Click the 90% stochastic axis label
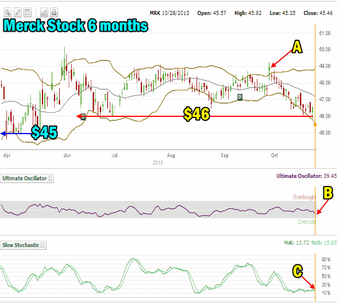Image resolution: width=339 pixels, height=304 pixels. click(x=326, y=260)
